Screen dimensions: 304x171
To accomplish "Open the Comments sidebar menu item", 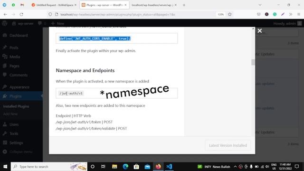I will tap(19, 75).
